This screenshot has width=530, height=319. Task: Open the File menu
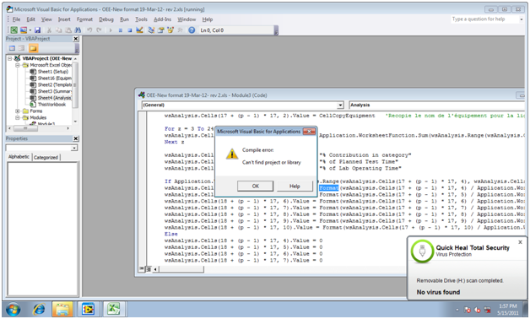(x=16, y=19)
